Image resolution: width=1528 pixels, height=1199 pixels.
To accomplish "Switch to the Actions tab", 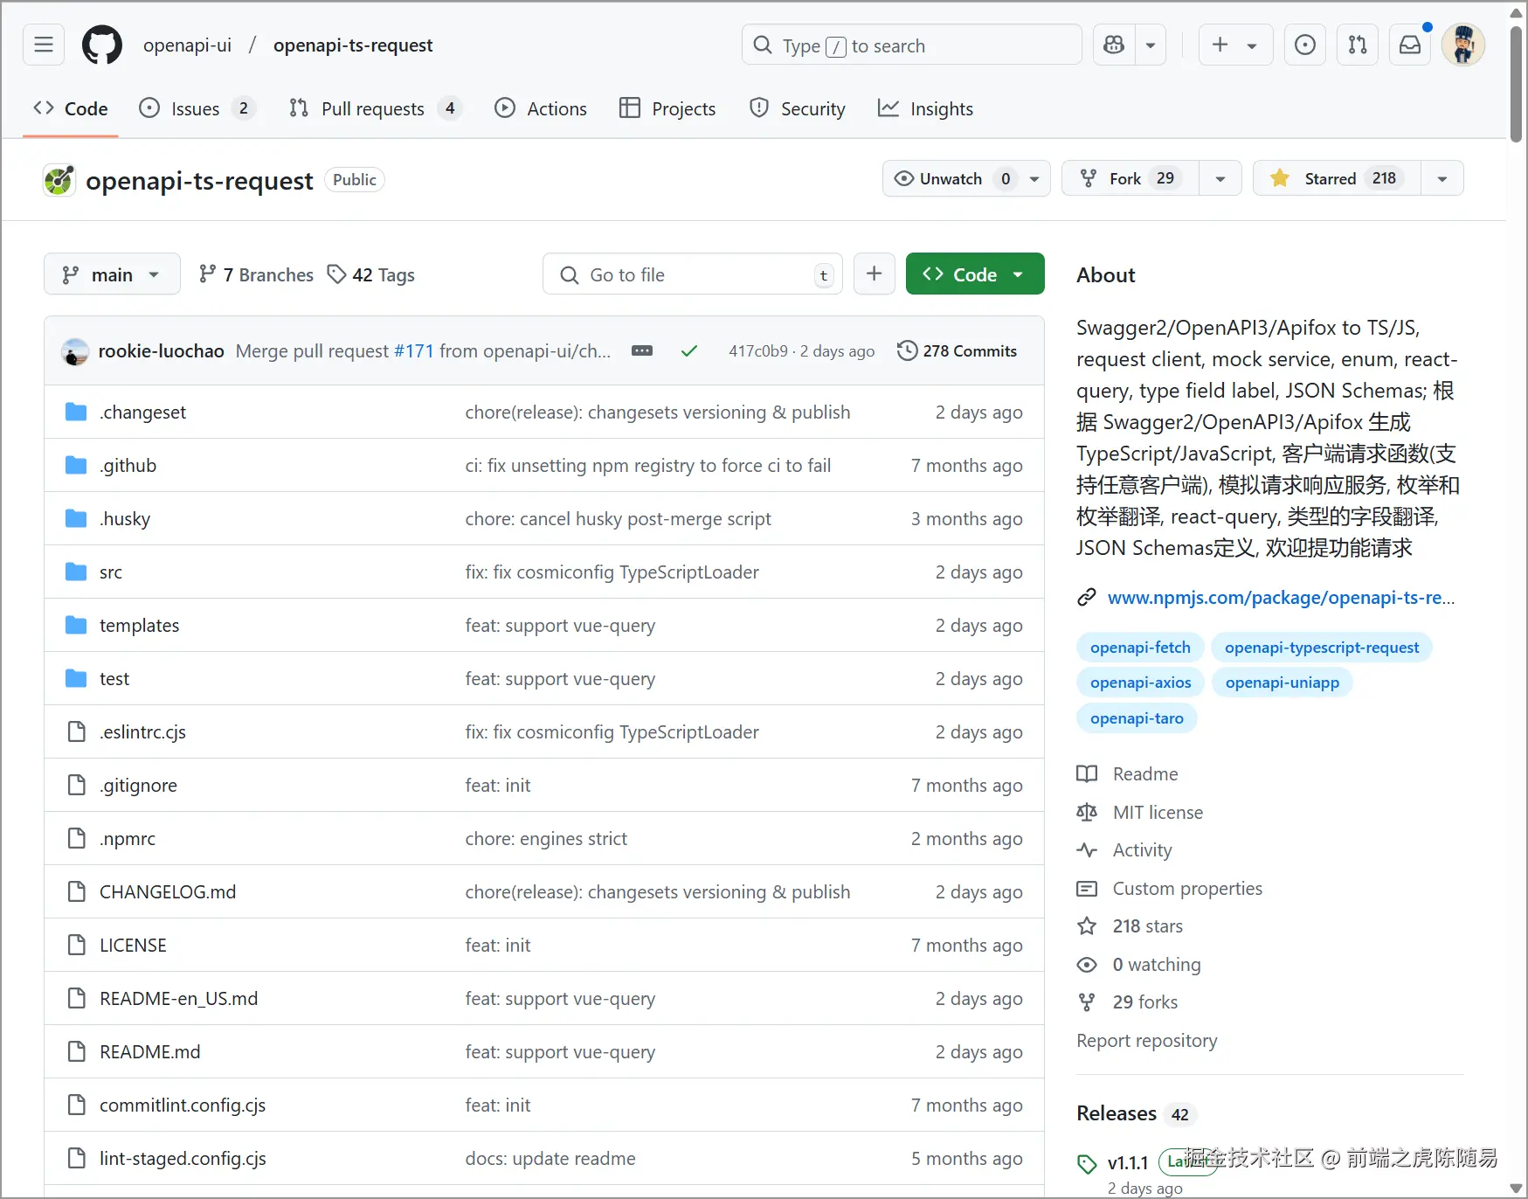I will [x=541, y=108].
